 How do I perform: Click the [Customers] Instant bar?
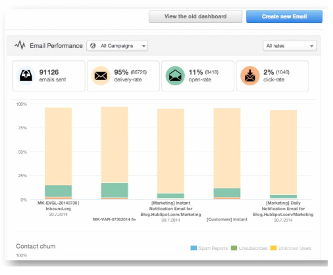point(227,154)
